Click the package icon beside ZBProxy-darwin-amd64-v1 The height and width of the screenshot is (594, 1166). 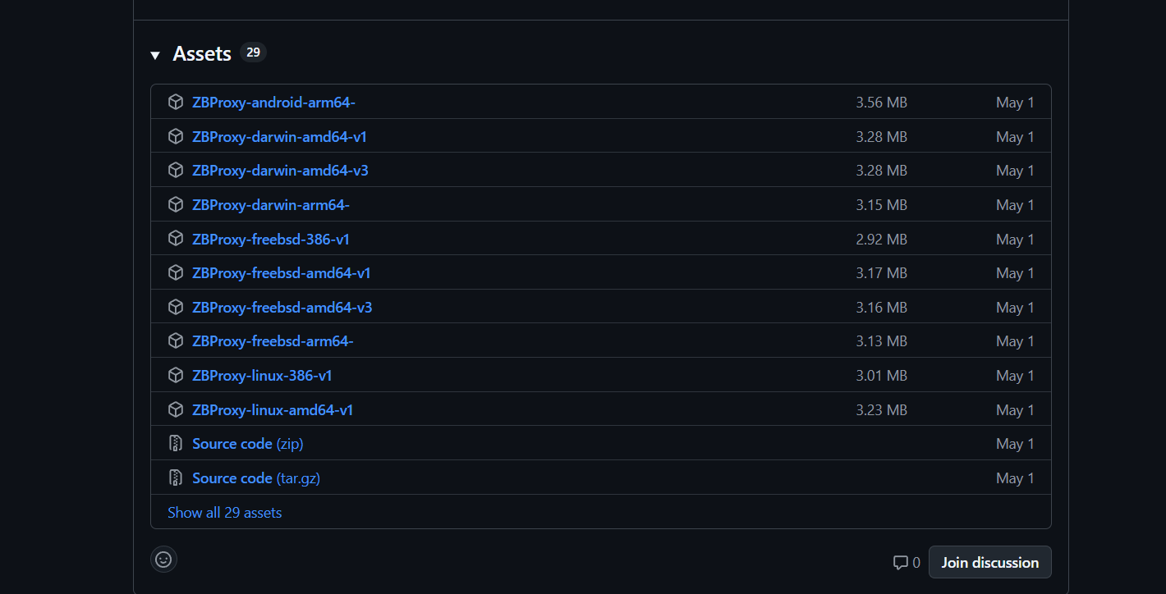[x=176, y=136]
